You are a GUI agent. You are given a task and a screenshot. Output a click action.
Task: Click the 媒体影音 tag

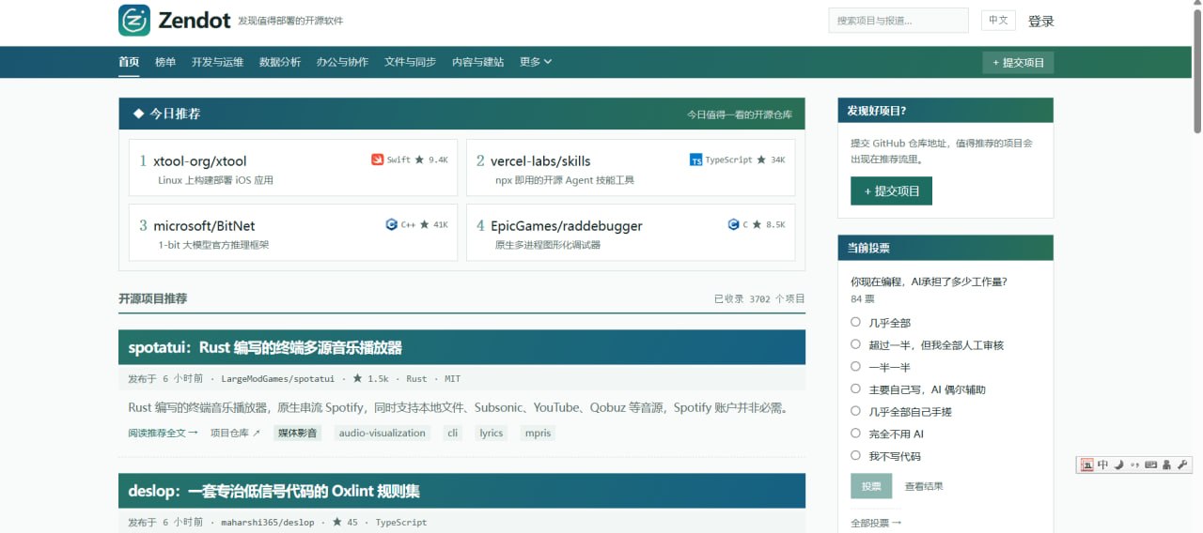[297, 433]
